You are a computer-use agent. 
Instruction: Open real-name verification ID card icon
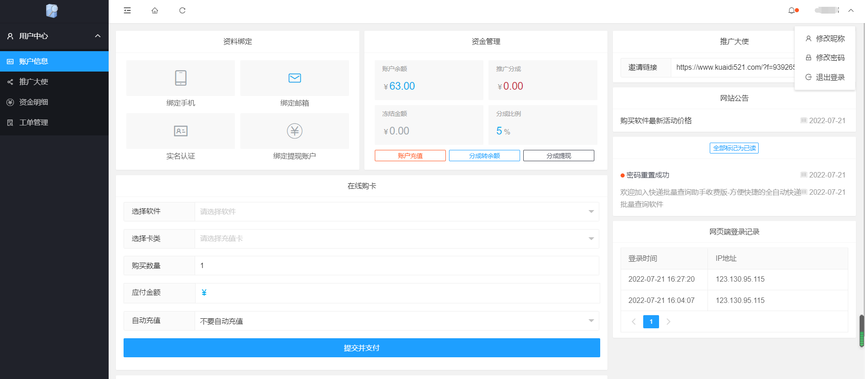point(181,131)
